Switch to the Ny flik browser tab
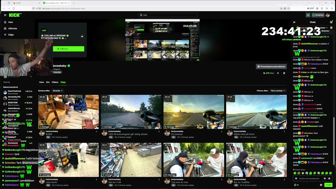 26,3
